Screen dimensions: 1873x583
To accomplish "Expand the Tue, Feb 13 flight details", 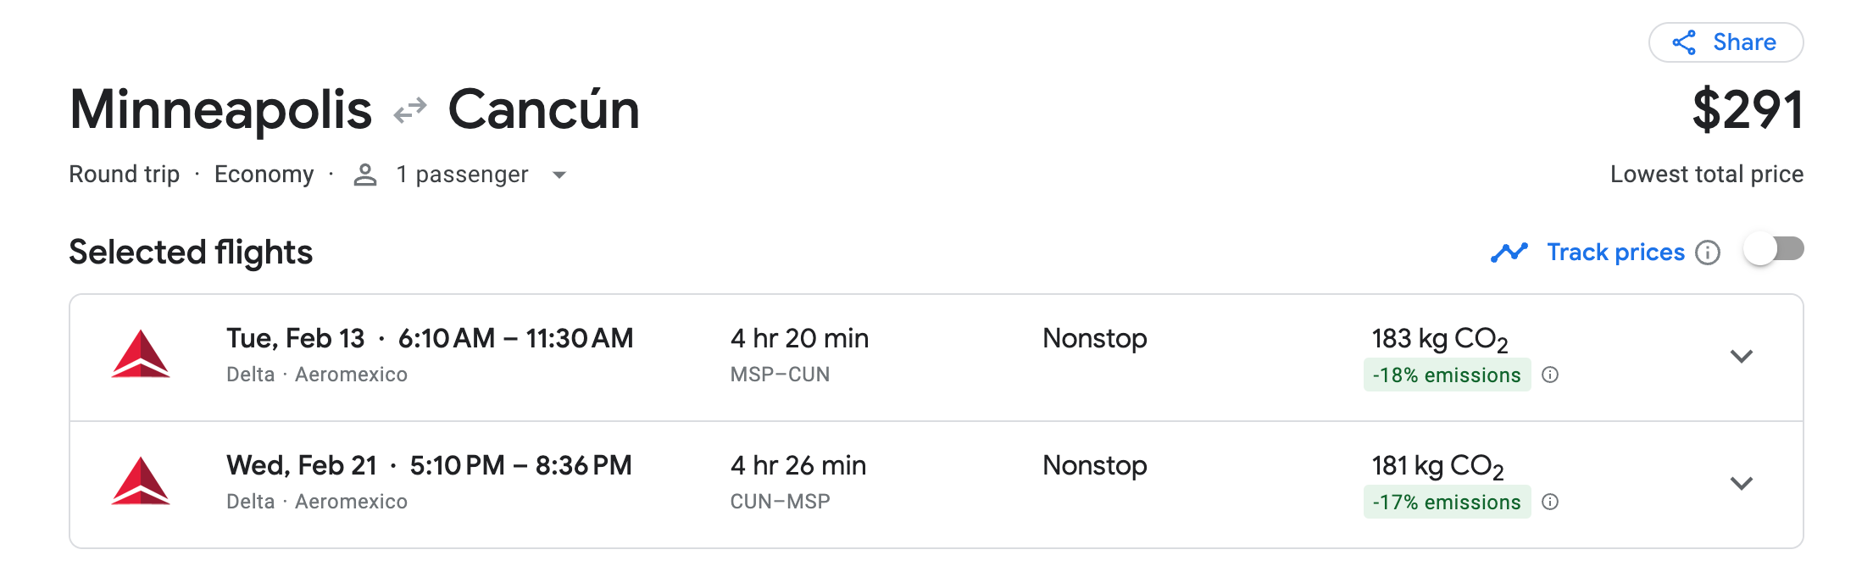I will (x=1741, y=357).
